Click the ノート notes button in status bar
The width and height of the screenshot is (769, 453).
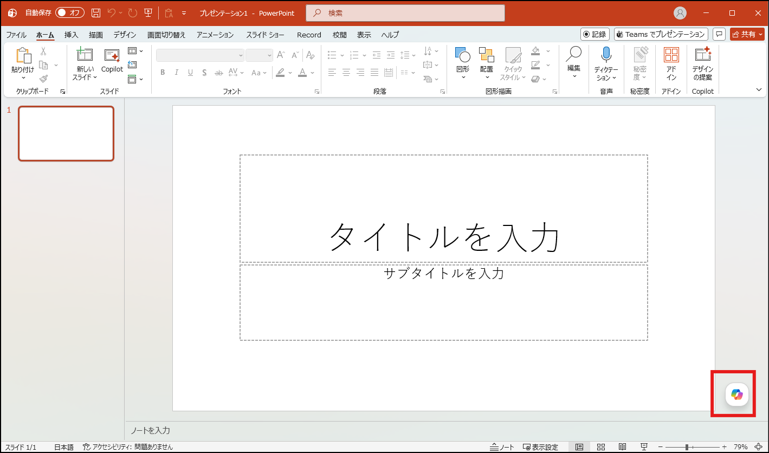tap(502, 447)
